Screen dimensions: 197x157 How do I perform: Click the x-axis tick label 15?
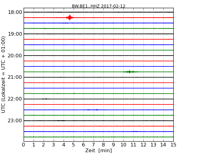[173, 145]
